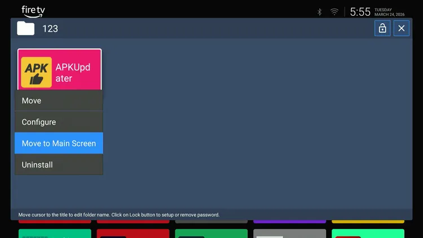This screenshot has width=423, height=238.
Task: Click the white folder icon beside 123
Action: pos(25,28)
